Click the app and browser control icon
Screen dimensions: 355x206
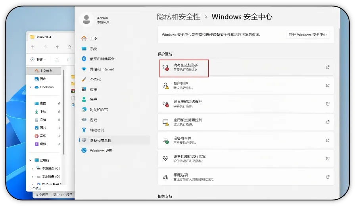tap(166, 122)
